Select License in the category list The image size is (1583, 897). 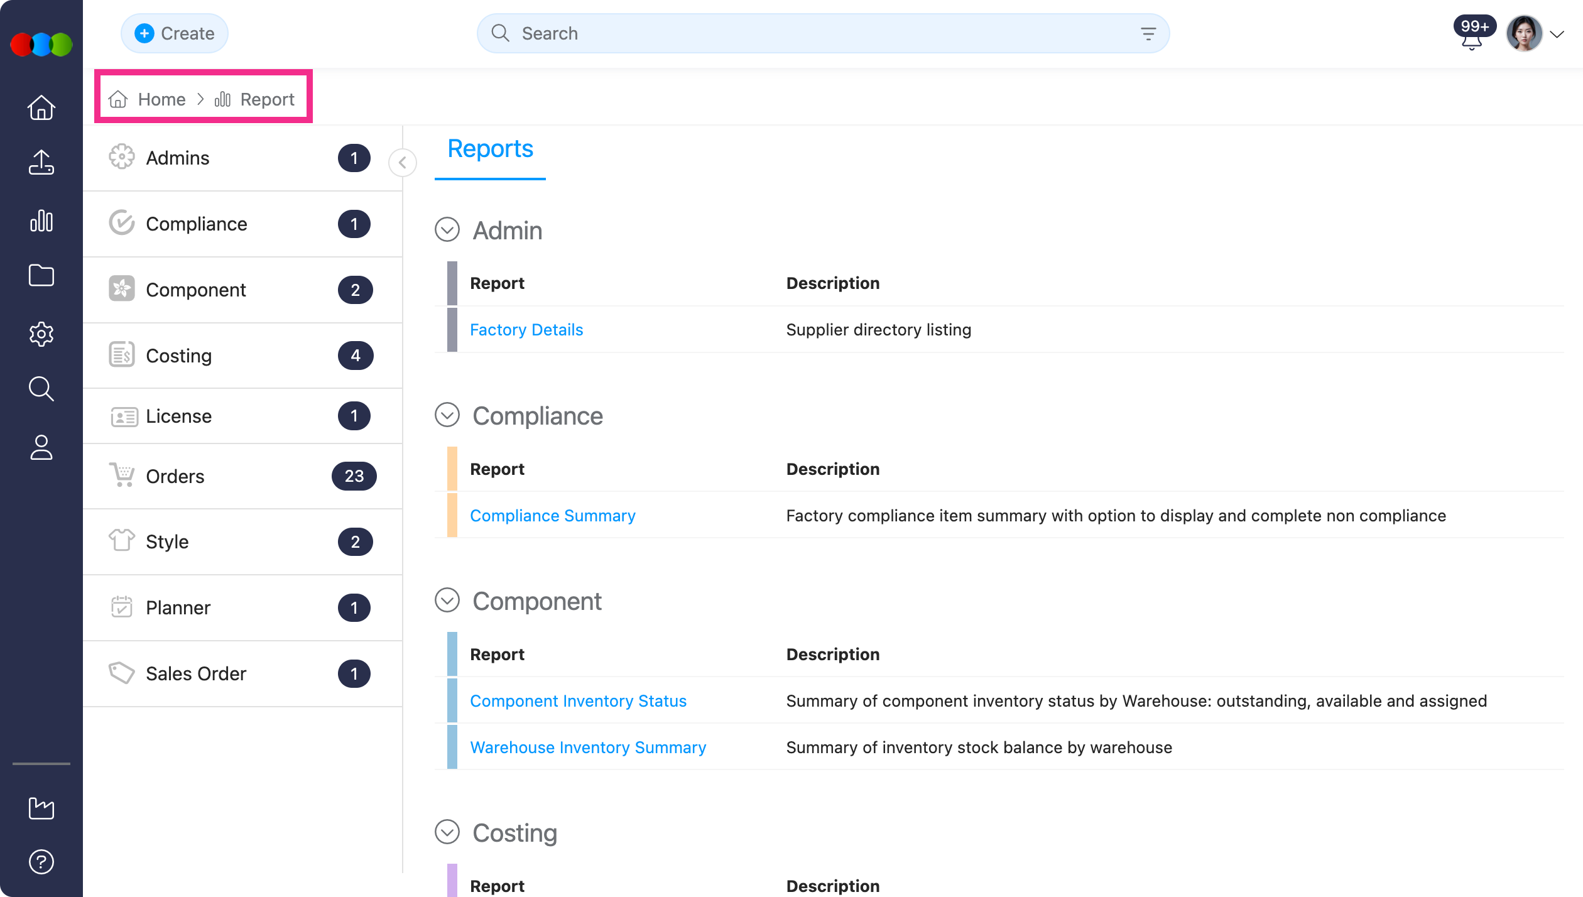click(x=242, y=416)
